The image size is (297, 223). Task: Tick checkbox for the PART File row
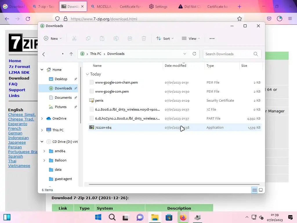91,118
